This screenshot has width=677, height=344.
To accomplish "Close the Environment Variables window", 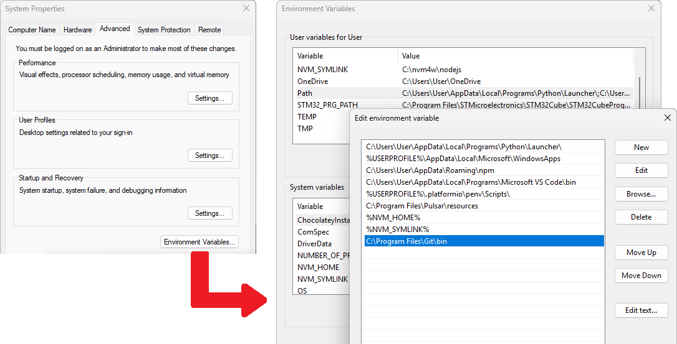I will tap(651, 9).
